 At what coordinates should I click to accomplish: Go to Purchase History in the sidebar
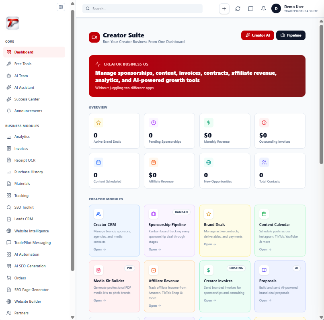[34, 172]
